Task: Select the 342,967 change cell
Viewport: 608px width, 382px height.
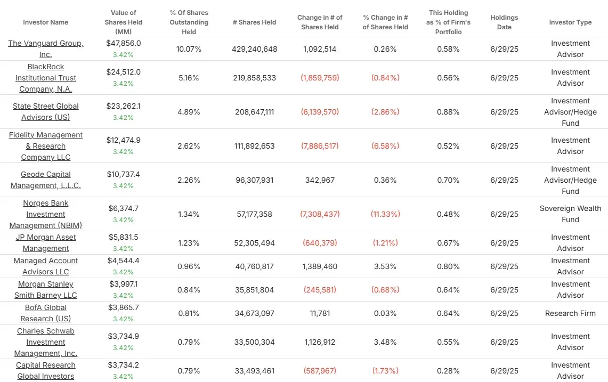Action: (x=320, y=180)
